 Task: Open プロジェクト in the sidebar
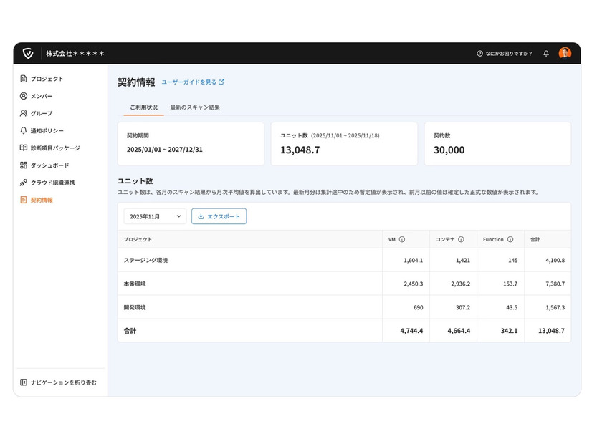tap(47, 79)
